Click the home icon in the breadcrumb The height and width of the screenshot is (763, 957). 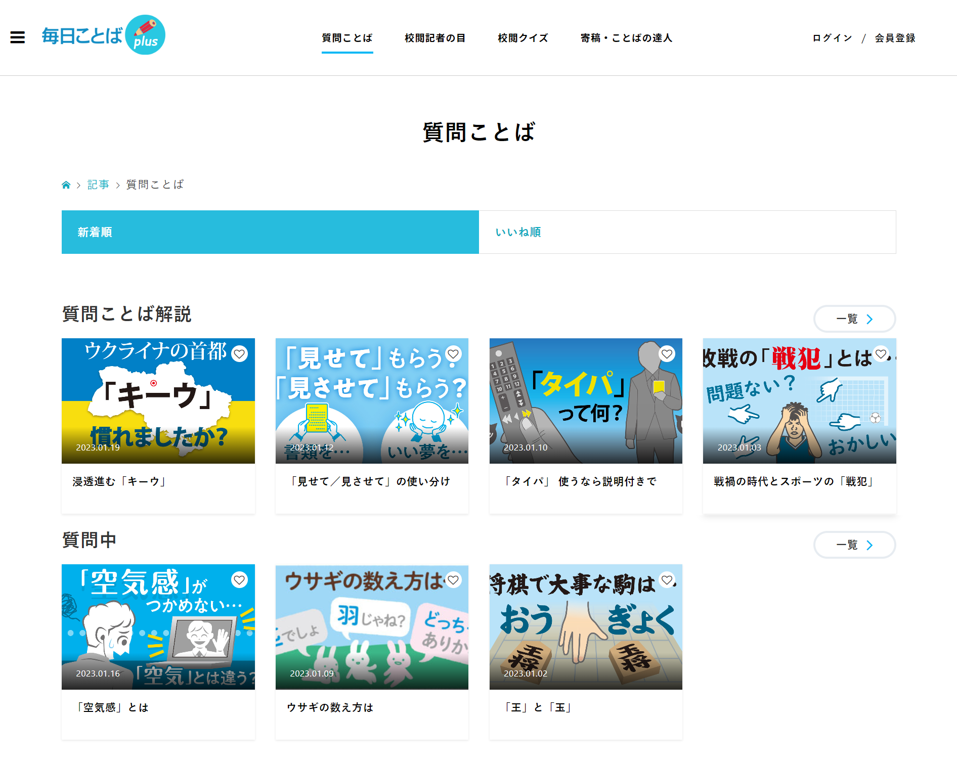[66, 184]
